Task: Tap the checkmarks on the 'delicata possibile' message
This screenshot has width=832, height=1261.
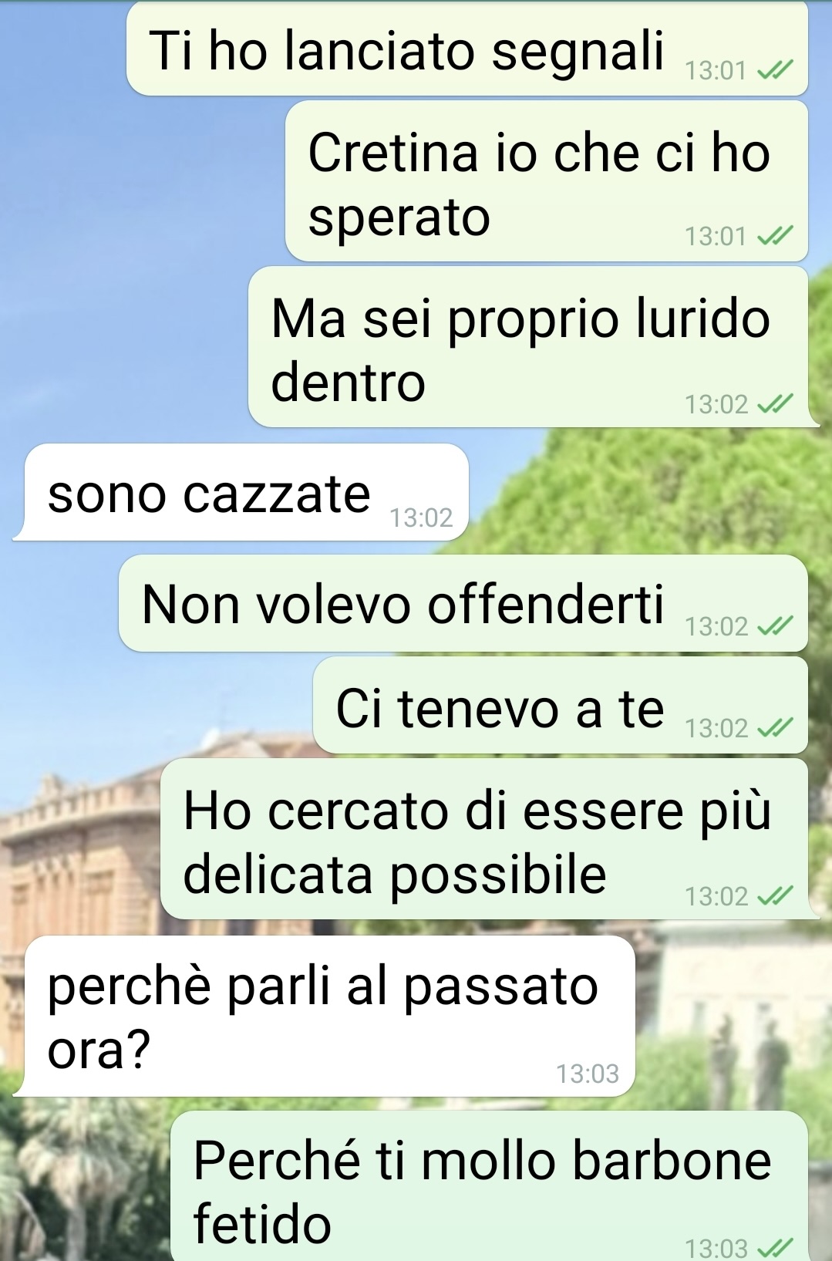Action: (x=774, y=896)
